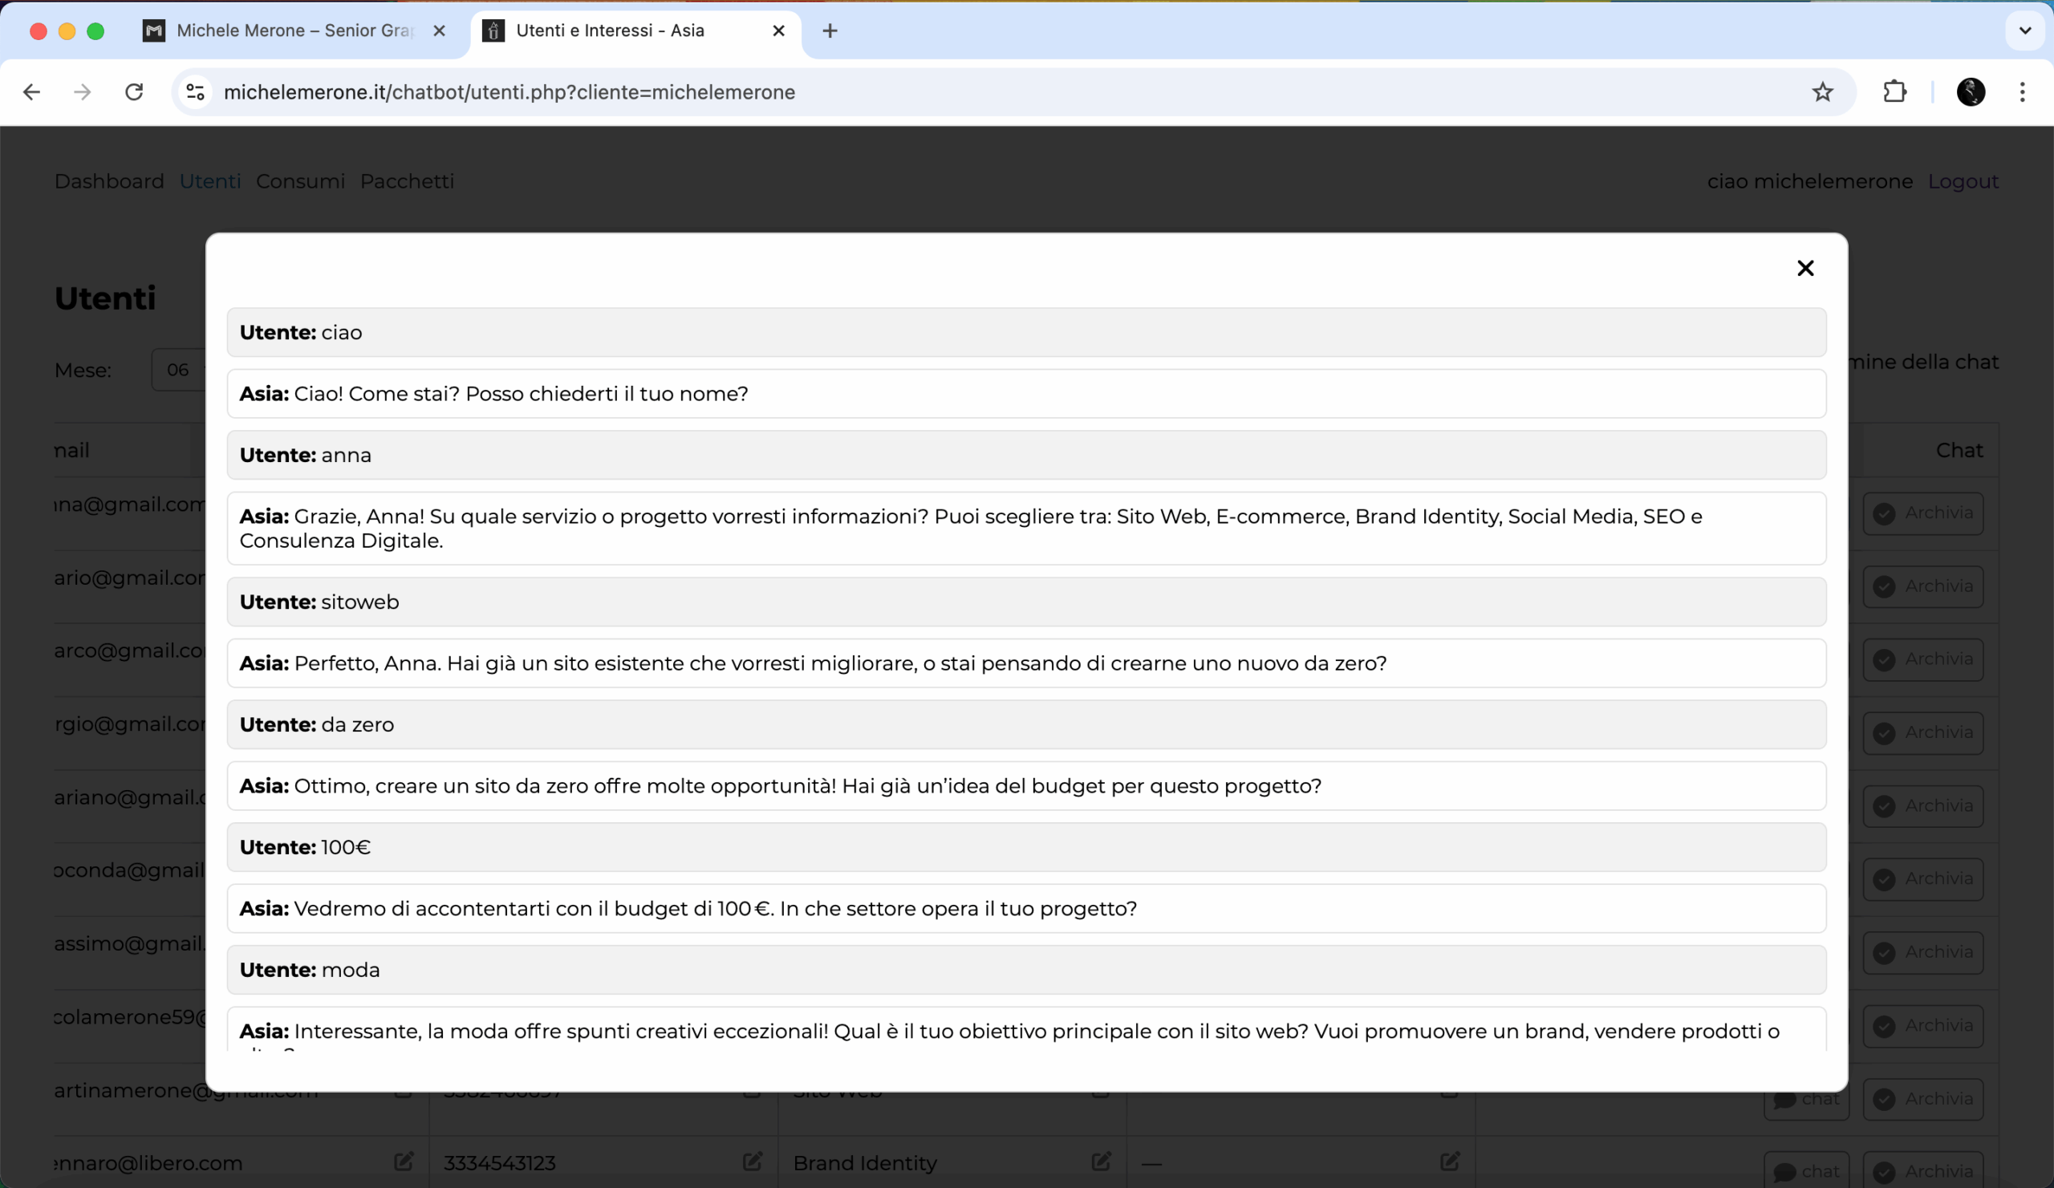
Task: Select Asia's message listing available services
Action: (1026, 528)
